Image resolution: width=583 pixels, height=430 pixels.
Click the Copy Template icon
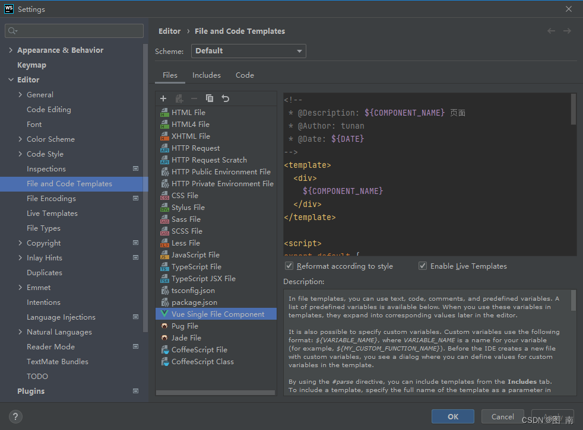click(210, 98)
